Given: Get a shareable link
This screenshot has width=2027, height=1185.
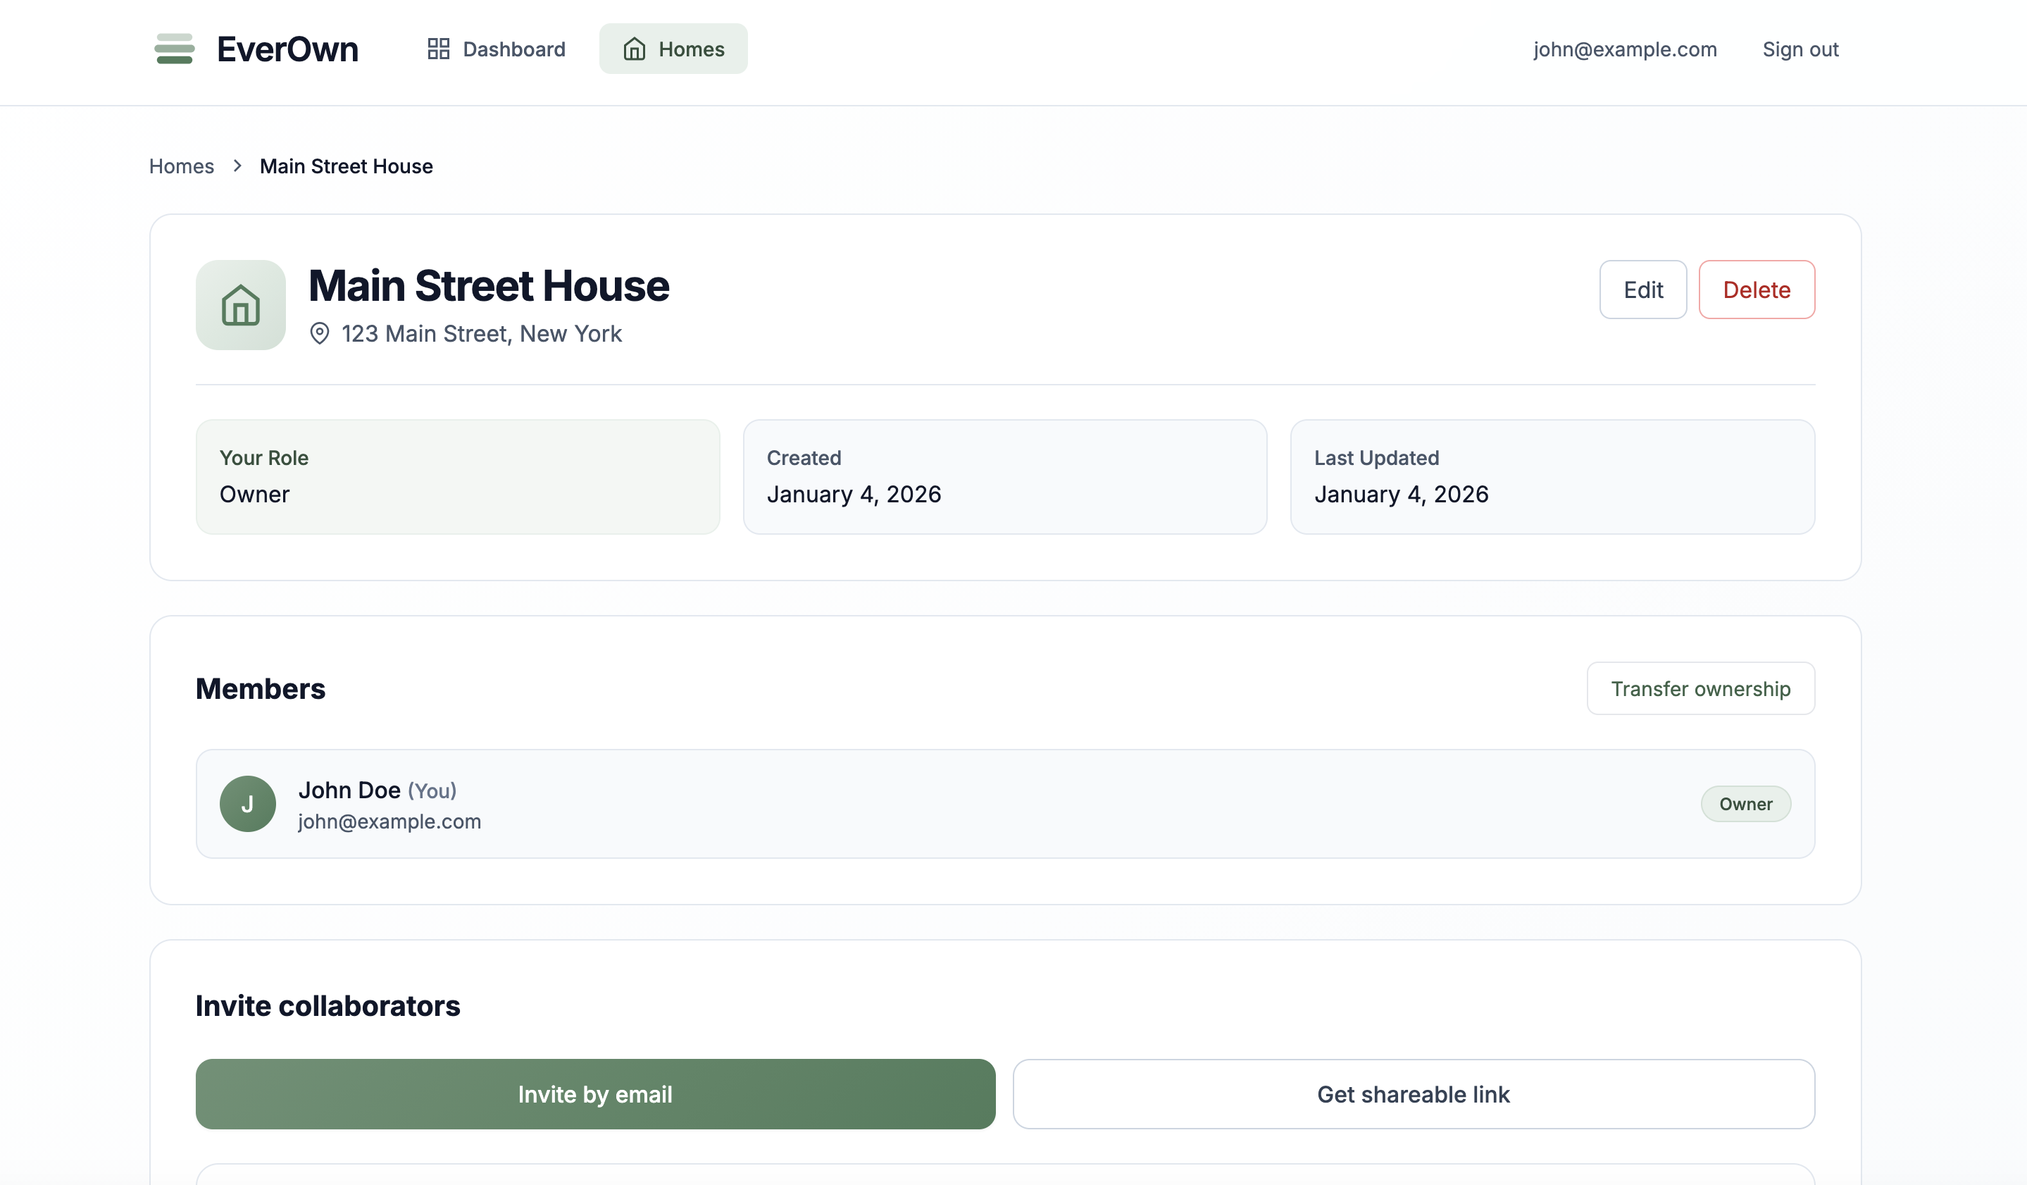Looking at the screenshot, I should pos(1414,1094).
